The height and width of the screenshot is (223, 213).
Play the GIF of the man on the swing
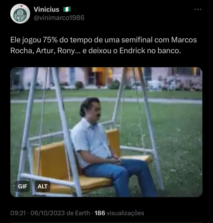(x=106, y=132)
